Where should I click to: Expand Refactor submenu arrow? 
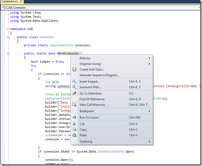pyautogui.click(x=149, y=58)
